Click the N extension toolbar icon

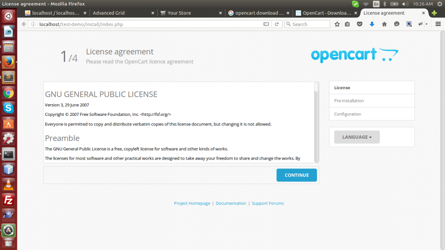tap(409, 24)
